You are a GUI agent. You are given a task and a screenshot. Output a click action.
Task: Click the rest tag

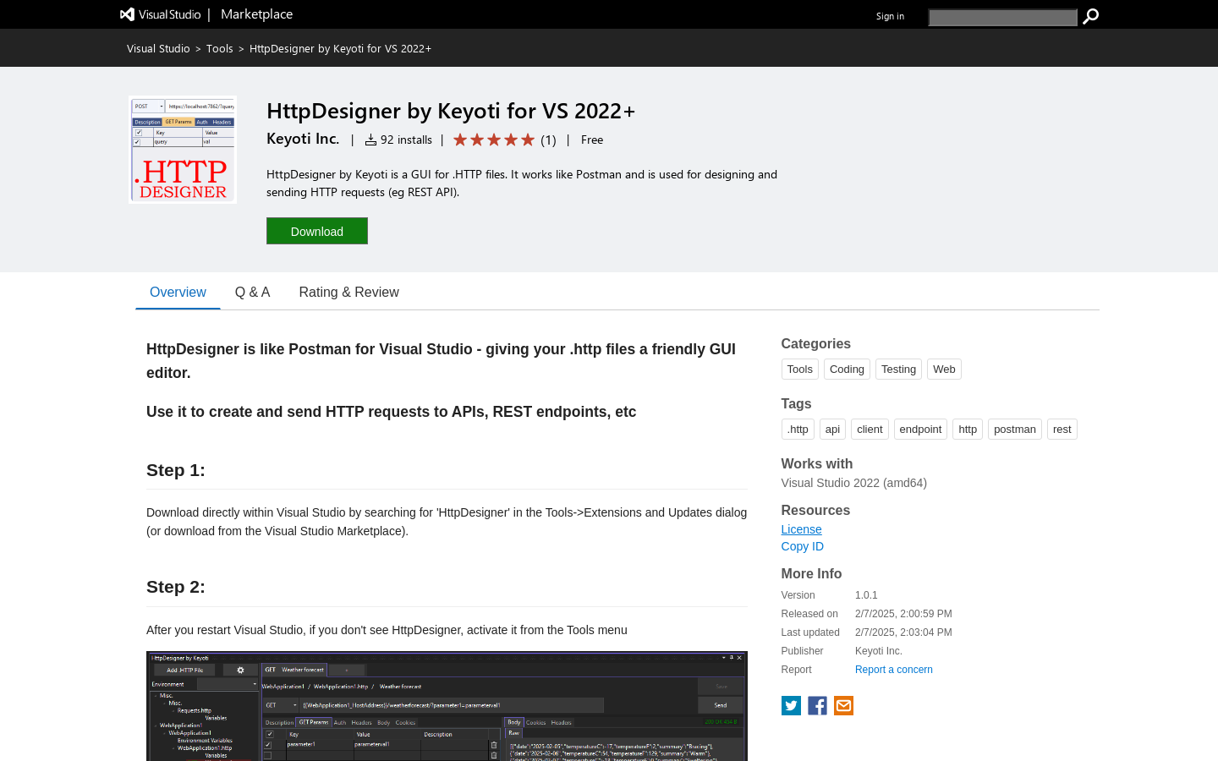(1062, 430)
